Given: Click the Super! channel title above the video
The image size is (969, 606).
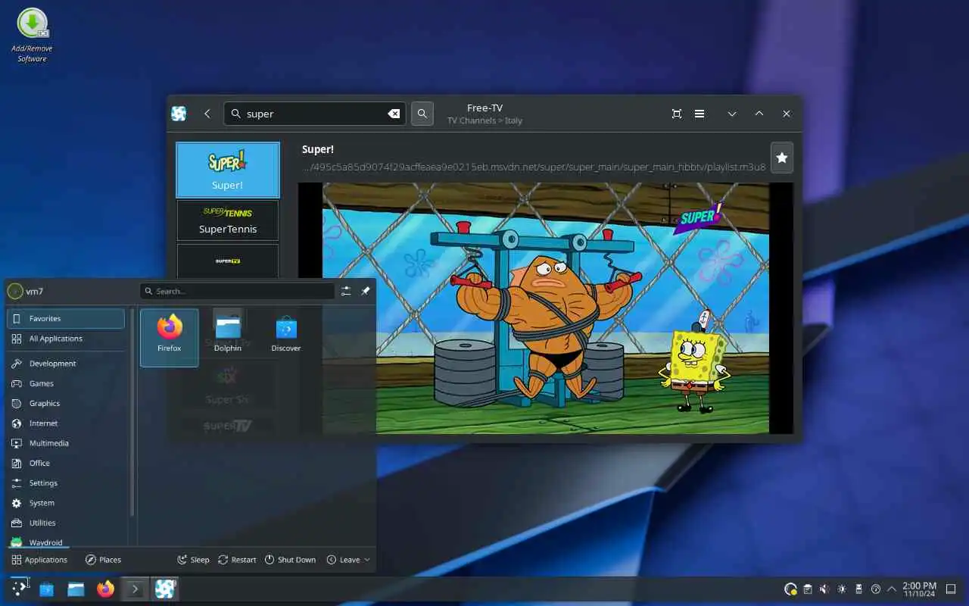Looking at the screenshot, I should pyautogui.click(x=318, y=149).
